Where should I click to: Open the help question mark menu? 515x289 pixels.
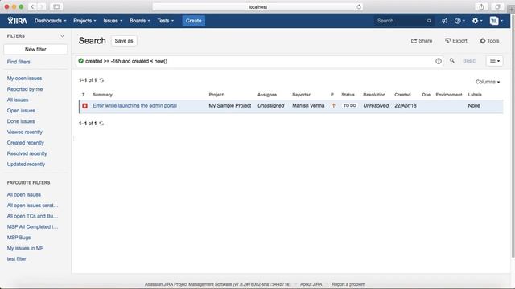(459, 21)
